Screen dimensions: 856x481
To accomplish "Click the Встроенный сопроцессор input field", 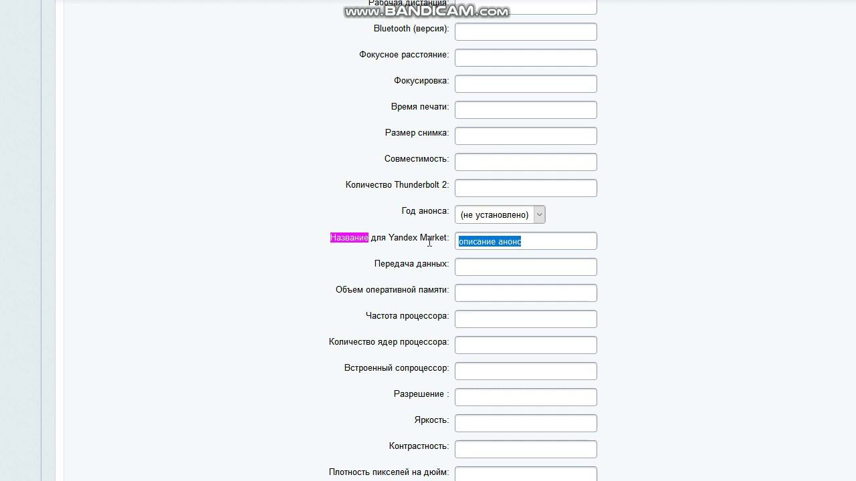I will [x=526, y=371].
